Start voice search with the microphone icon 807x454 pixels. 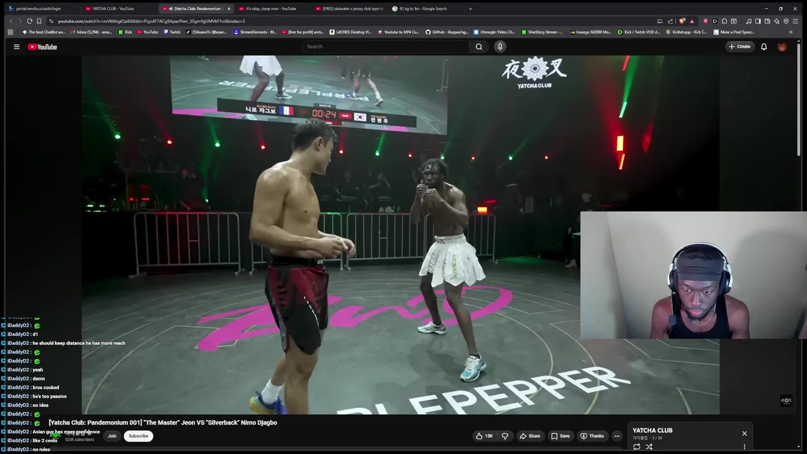click(x=500, y=47)
